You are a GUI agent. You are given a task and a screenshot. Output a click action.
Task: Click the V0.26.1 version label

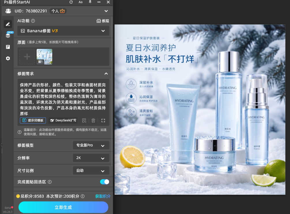point(8,212)
